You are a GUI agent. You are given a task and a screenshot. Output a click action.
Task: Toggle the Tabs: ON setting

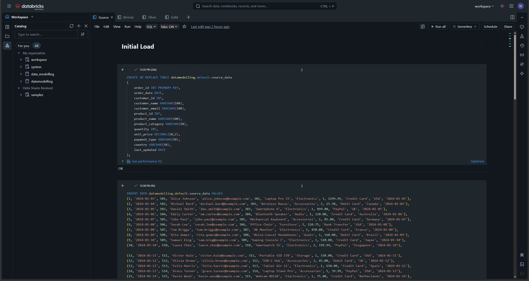tap(169, 26)
